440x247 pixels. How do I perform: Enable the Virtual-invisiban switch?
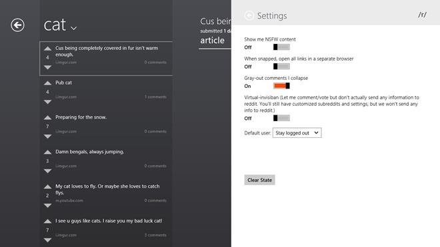(x=281, y=118)
